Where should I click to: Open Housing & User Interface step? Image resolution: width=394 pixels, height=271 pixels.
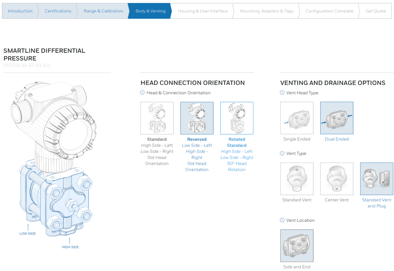click(203, 11)
